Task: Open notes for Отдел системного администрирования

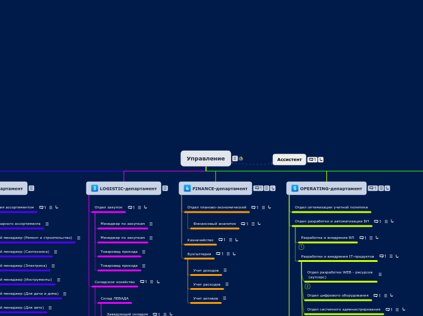Action: 397,309
